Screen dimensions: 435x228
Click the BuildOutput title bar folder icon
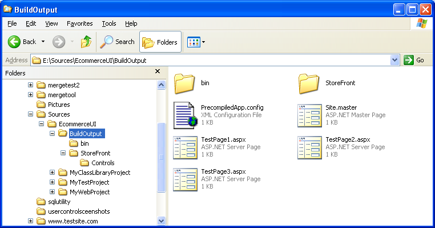[x=8, y=10]
